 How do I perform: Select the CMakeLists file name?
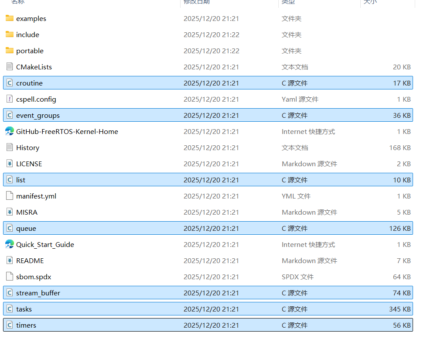click(x=34, y=67)
